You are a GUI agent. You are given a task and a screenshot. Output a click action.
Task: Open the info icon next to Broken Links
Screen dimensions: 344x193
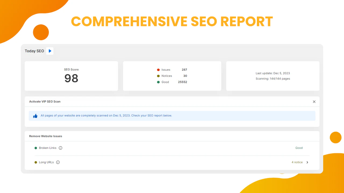coord(60,148)
